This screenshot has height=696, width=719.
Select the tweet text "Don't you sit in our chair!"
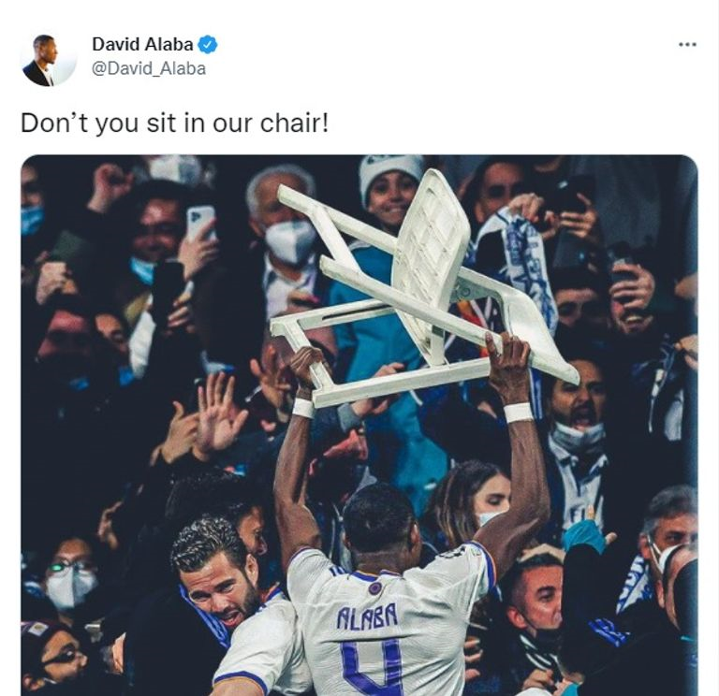point(175,123)
